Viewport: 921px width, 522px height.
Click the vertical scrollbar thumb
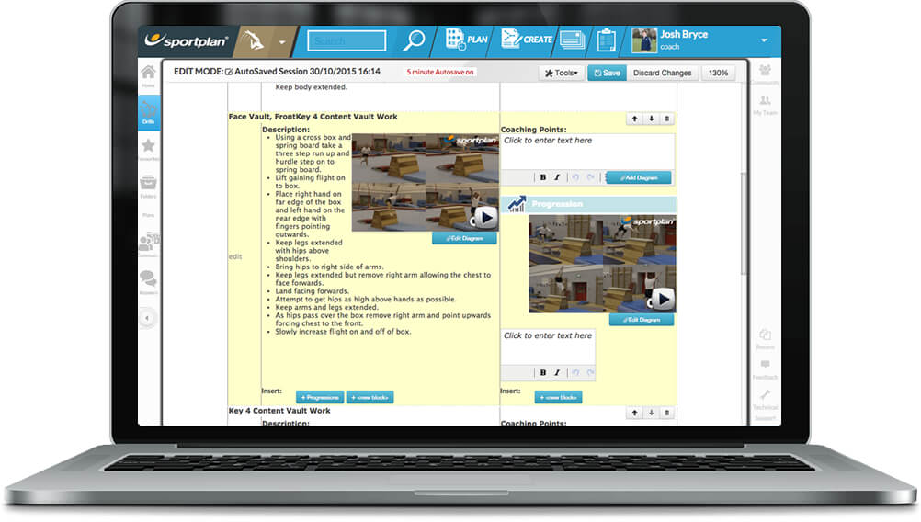click(744, 223)
